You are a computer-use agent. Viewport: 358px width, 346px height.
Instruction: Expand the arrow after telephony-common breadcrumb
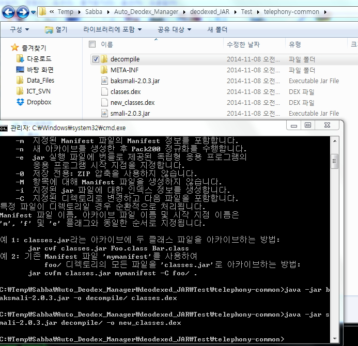coord(325,12)
